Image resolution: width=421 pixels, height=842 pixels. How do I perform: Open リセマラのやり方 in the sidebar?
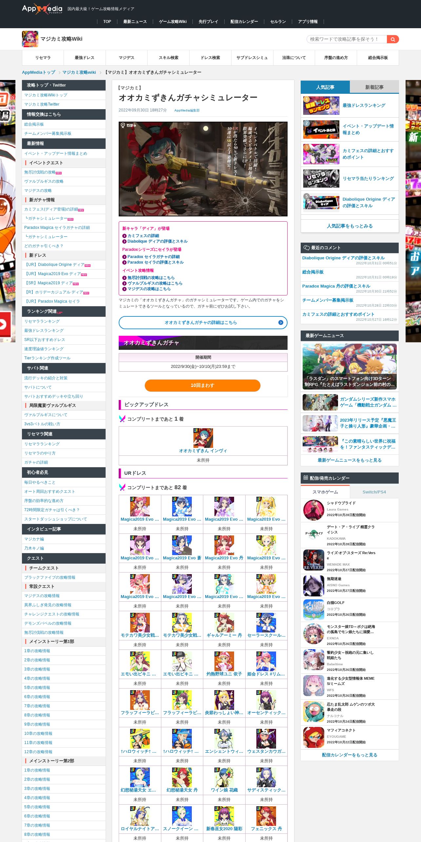tap(40, 453)
